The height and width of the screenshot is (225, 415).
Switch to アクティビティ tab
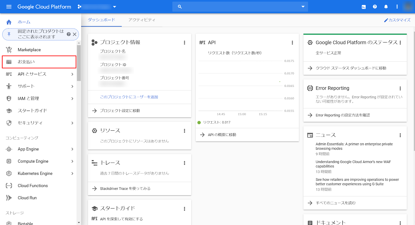(x=142, y=20)
